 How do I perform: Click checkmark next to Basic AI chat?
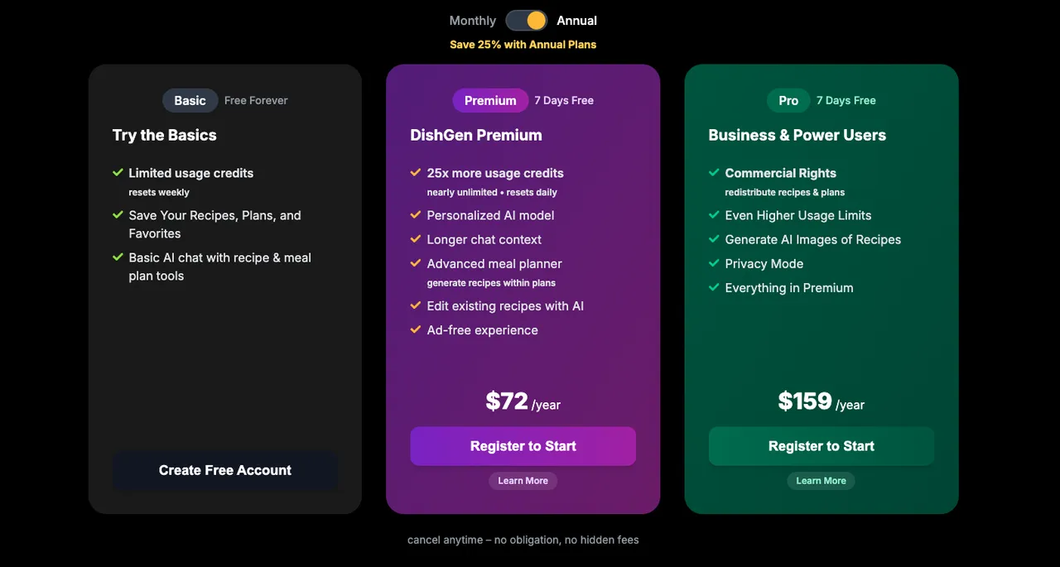[118, 257]
